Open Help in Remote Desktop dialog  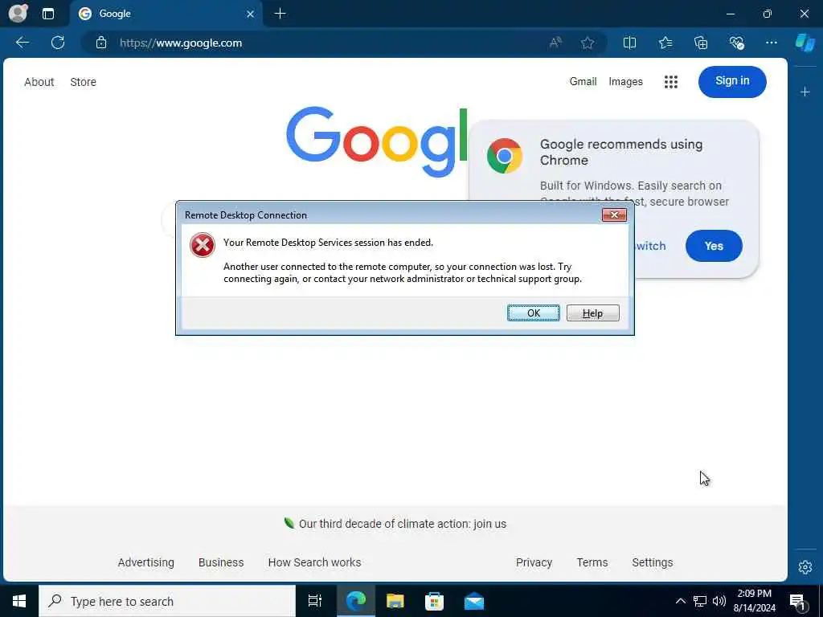(x=592, y=313)
